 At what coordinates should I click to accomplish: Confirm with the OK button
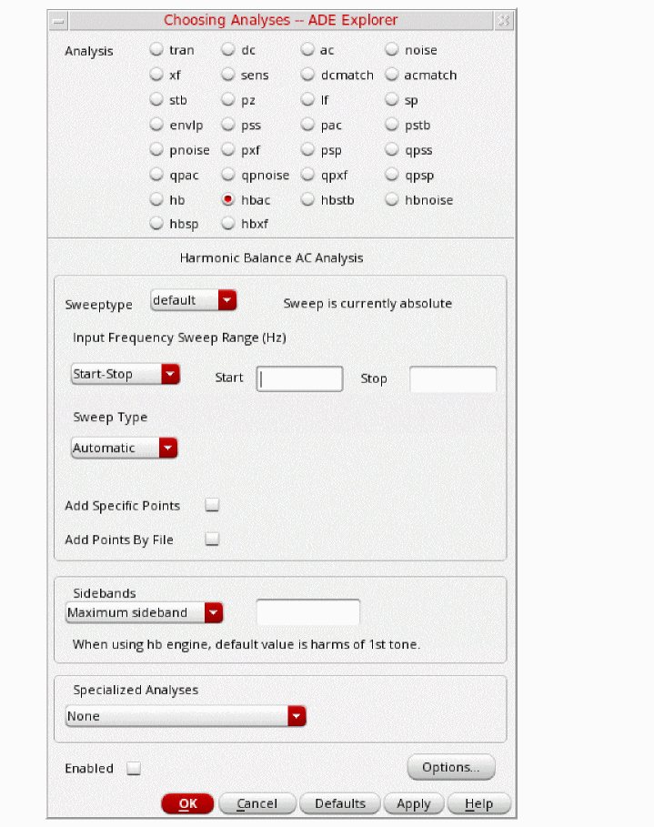pyautogui.click(x=187, y=803)
